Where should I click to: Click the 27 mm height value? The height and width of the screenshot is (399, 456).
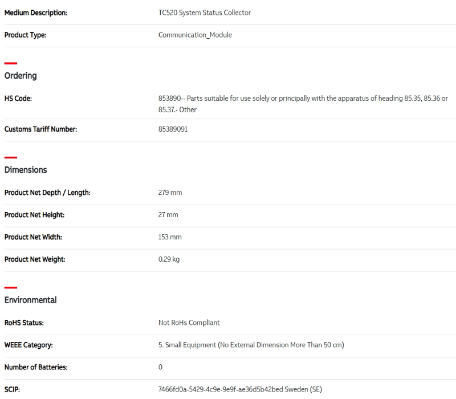point(168,215)
